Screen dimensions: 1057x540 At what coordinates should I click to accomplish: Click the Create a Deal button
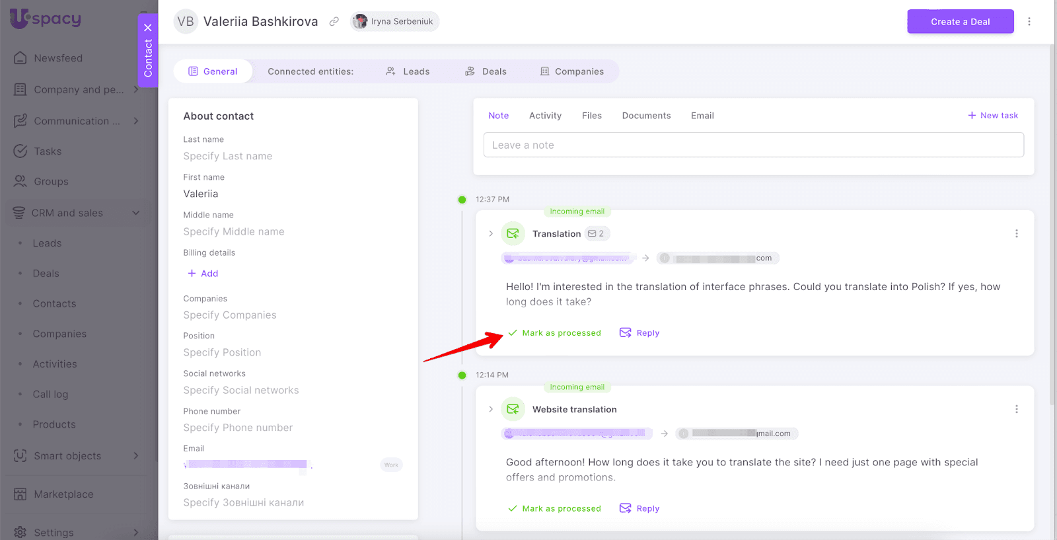[960, 22]
